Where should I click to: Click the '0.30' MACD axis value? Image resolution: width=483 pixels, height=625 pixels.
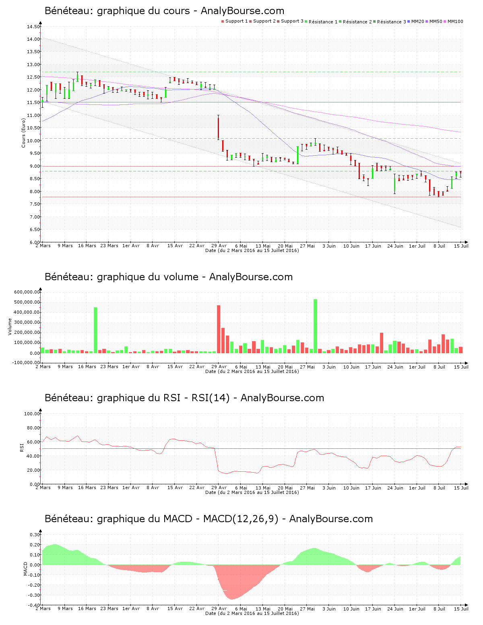[x=35, y=535]
